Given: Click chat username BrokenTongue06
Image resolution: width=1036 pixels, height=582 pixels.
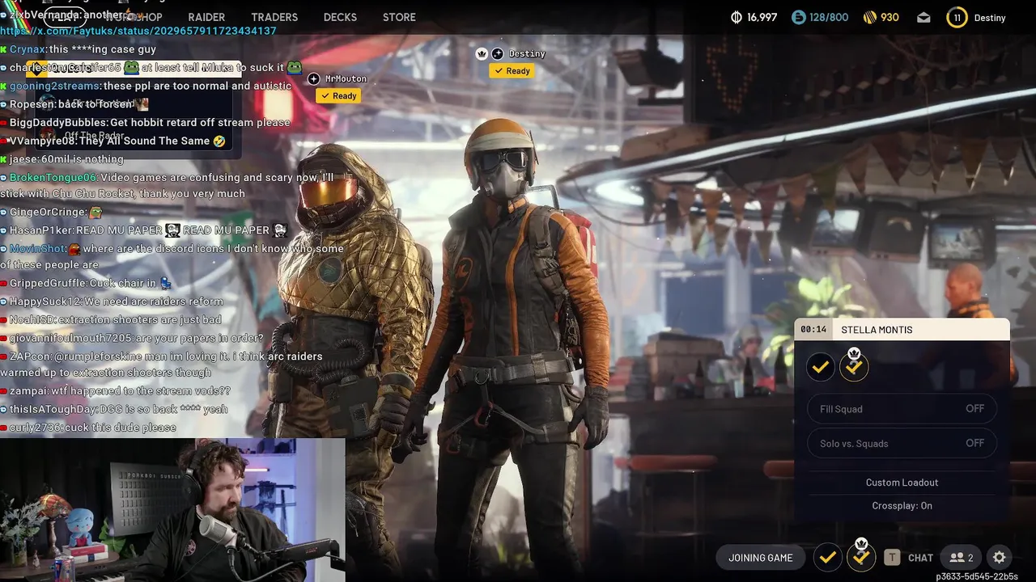Looking at the screenshot, I should 53,177.
